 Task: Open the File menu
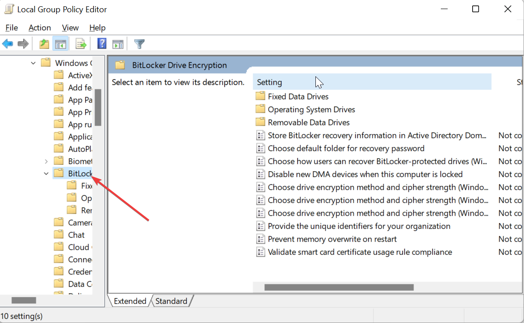[x=11, y=28]
